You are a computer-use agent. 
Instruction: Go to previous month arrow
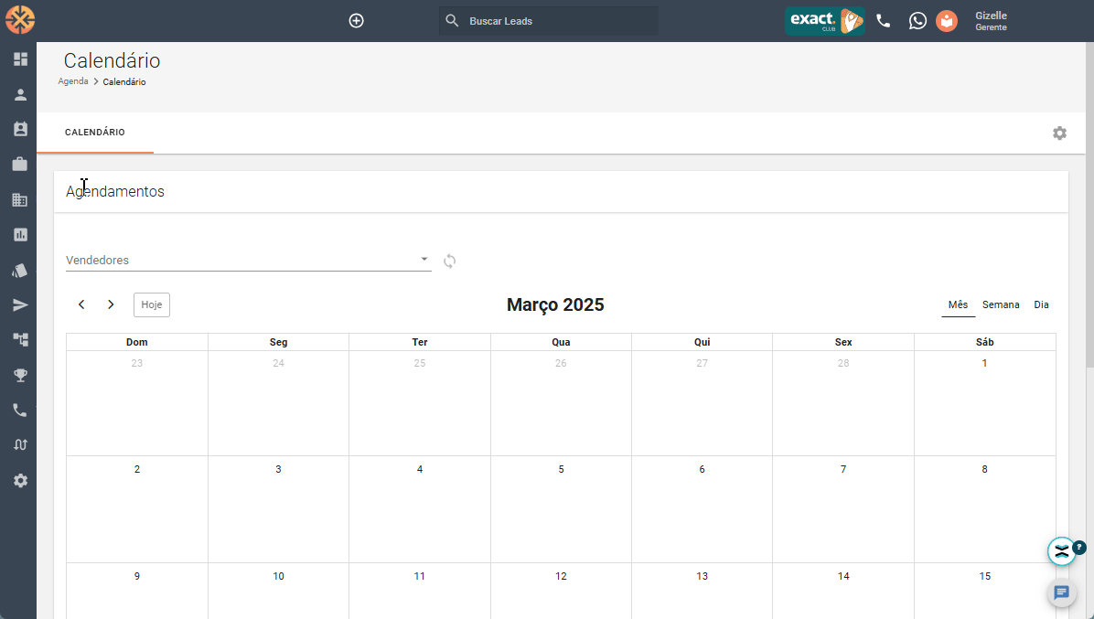click(81, 304)
